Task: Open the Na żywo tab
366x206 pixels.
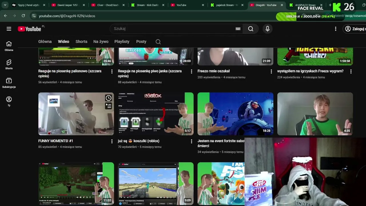Action: pyautogui.click(x=101, y=41)
